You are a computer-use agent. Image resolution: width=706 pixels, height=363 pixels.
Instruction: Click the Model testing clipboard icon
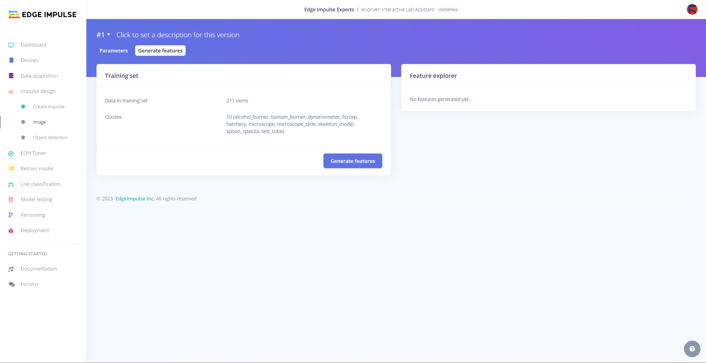coord(11,199)
